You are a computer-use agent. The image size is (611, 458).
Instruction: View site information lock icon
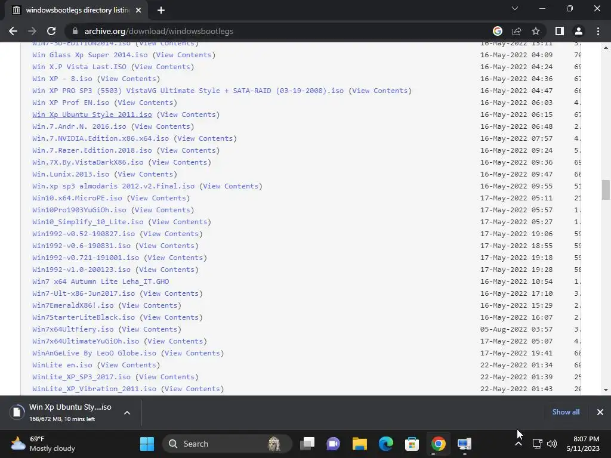[x=75, y=31]
